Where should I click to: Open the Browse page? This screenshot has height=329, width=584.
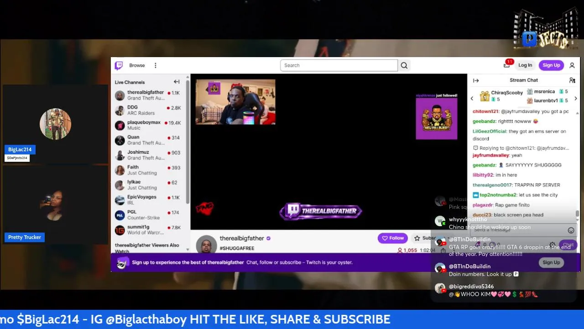(x=137, y=65)
